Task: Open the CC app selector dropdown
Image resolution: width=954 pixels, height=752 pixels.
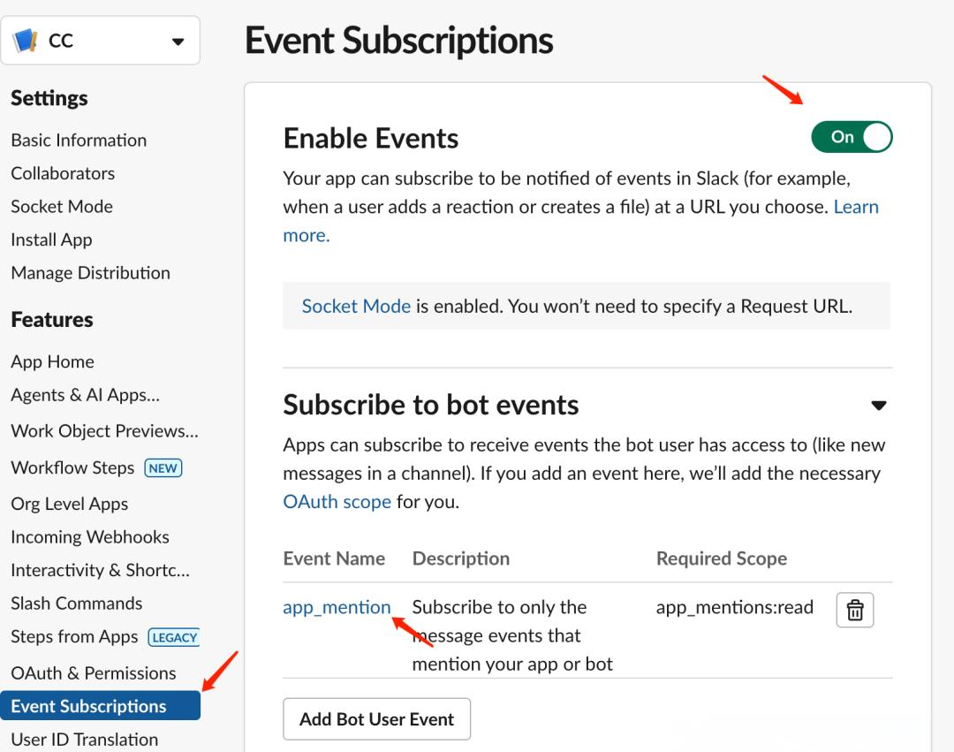Action: click(101, 41)
